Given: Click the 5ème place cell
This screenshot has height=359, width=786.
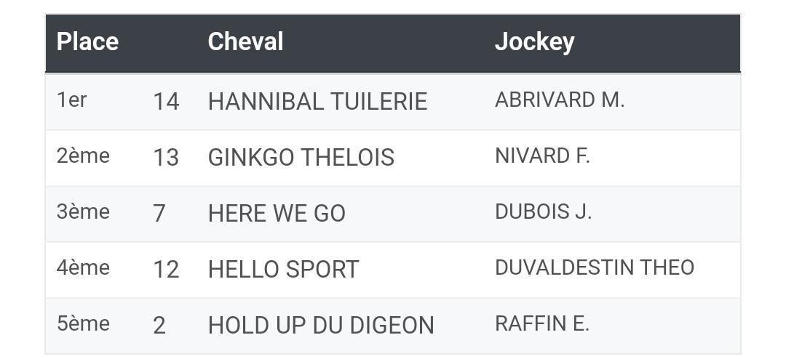Looking at the screenshot, I should pyautogui.click(x=83, y=324).
